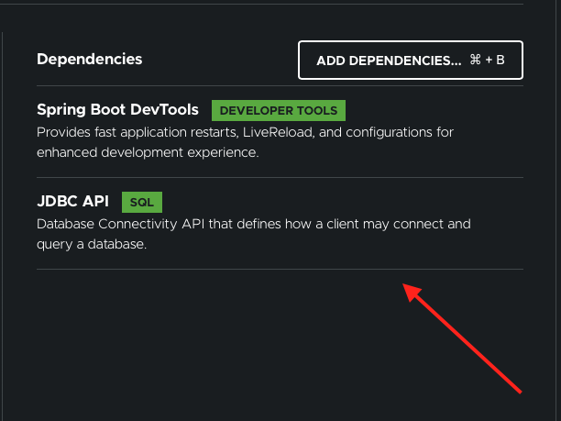Click the tail end of the red arrow

[519, 390]
